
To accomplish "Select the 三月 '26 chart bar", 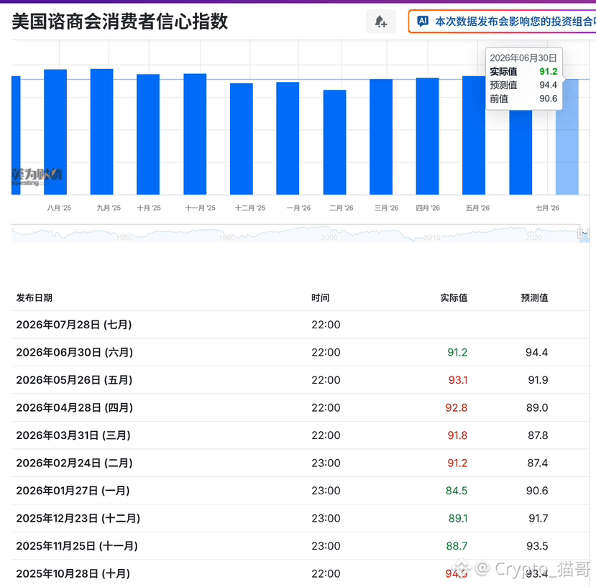I will pos(381,137).
